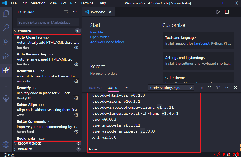Open the Explorer view in activity bar
The width and height of the screenshot is (241, 157).
click(6, 14)
